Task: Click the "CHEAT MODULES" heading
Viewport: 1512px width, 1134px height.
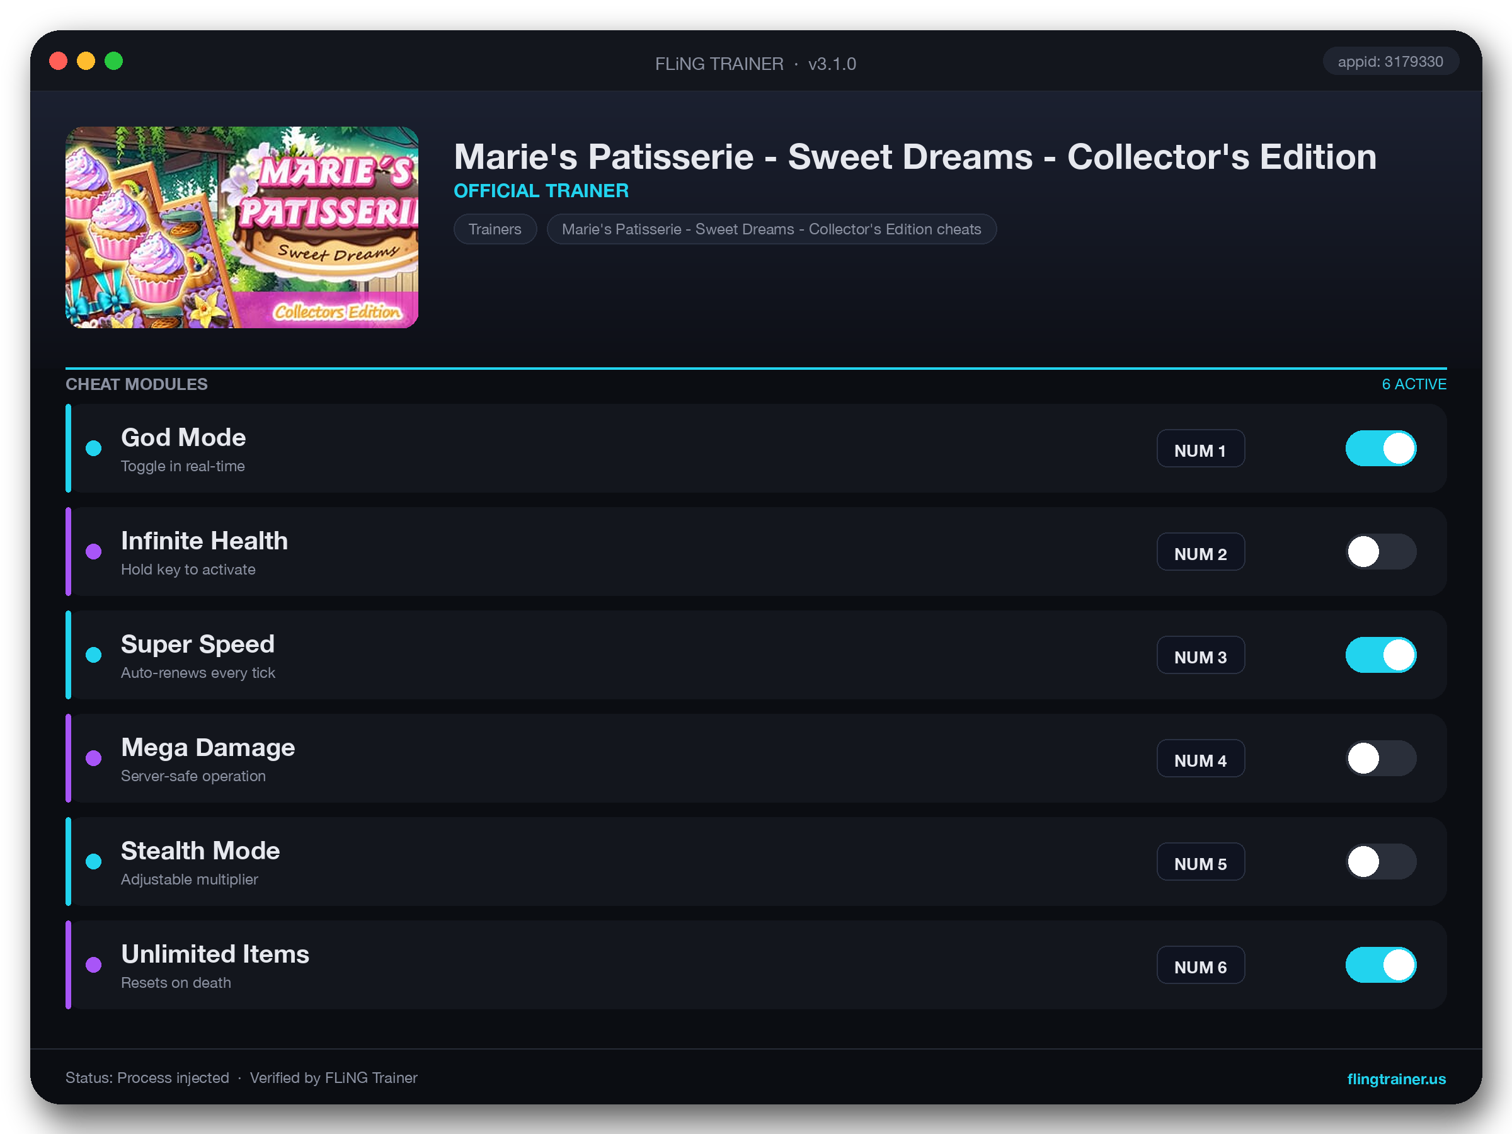Action: pos(137,384)
